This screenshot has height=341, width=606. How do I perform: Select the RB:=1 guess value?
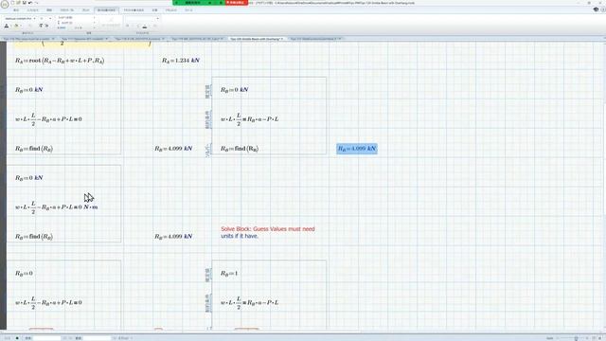click(x=229, y=274)
